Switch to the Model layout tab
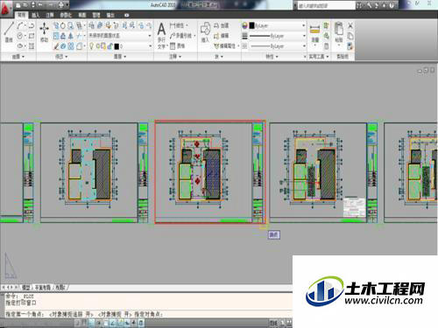The height and width of the screenshot is (328, 438). pos(26,288)
